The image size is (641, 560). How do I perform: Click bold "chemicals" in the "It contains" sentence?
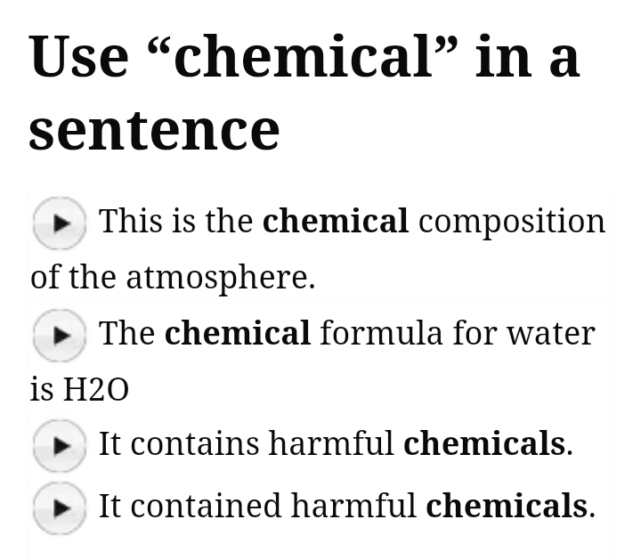click(x=484, y=443)
